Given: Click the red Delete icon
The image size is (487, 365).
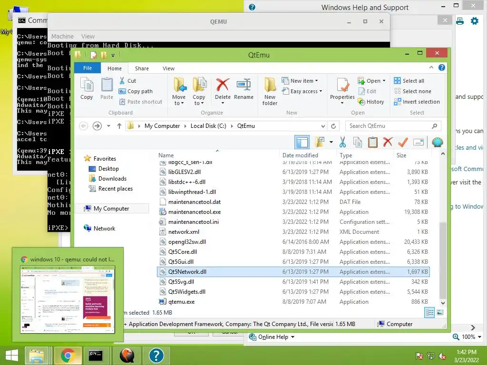Looking at the screenshot, I should (223, 85).
